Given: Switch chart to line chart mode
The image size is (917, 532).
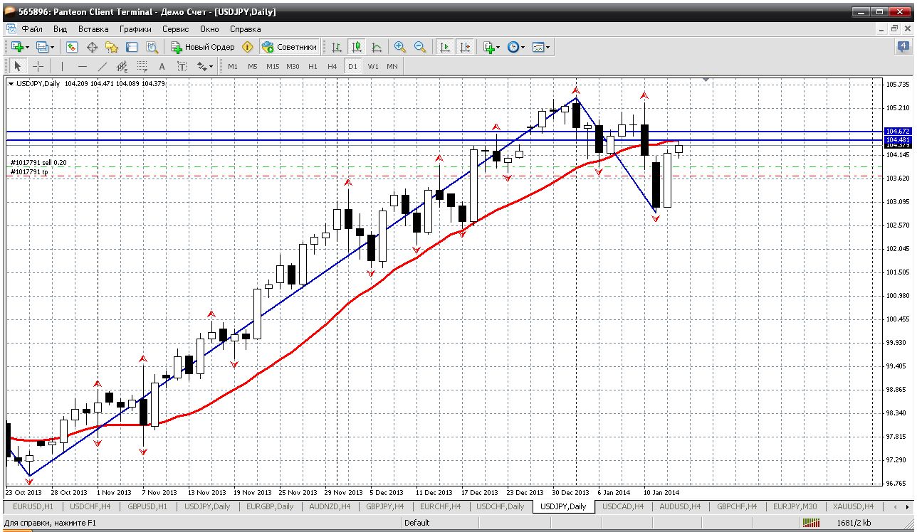Looking at the screenshot, I should (377, 47).
